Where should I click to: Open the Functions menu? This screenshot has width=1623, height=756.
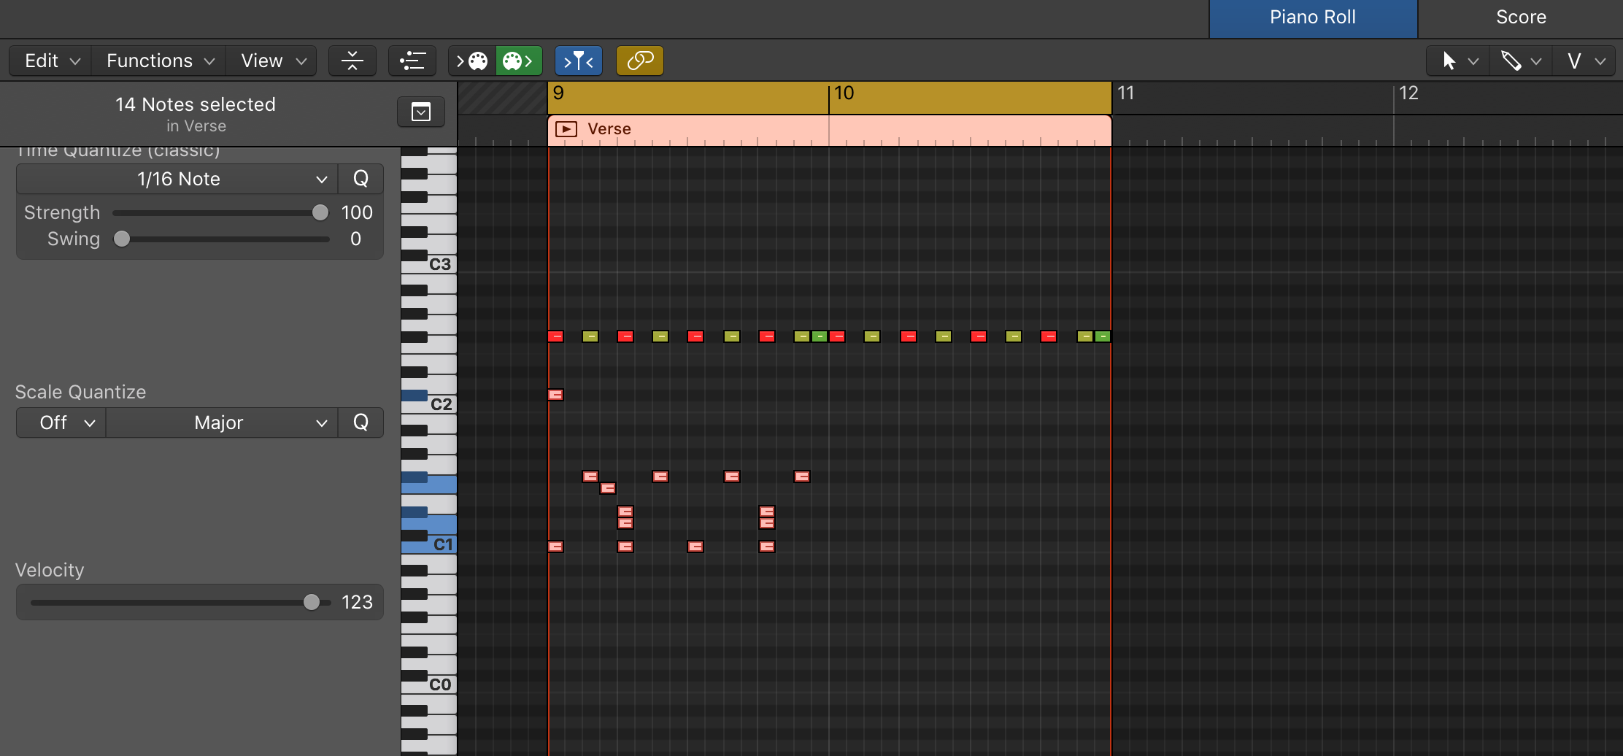[157, 61]
